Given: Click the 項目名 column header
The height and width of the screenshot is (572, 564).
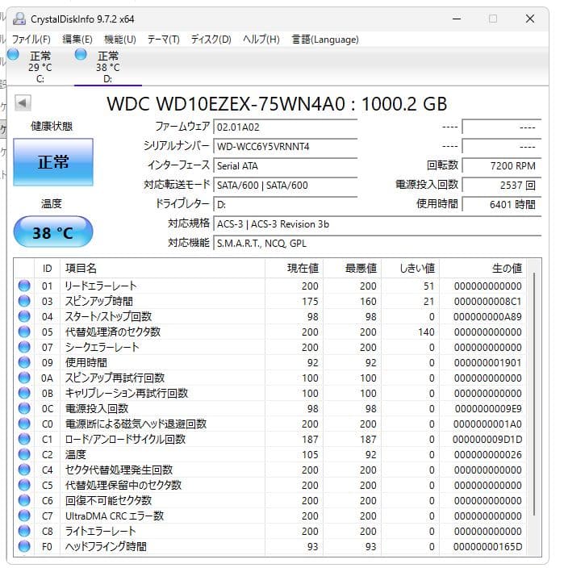Looking at the screenshot, I should [x=162, y=269].
